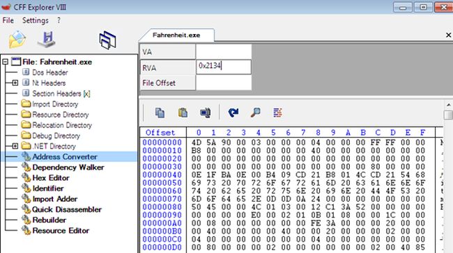Click offset row 00000000 in hex view

point(162,142)
